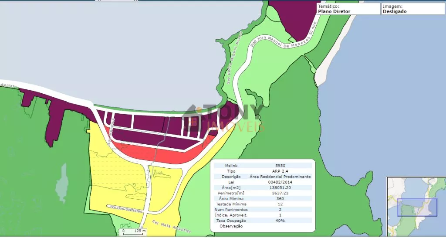Click the Perímetro[m] 3637.23 row
The height and width of the screenshot is (238, 446).
pyautogui.click(x=262, y=193)
